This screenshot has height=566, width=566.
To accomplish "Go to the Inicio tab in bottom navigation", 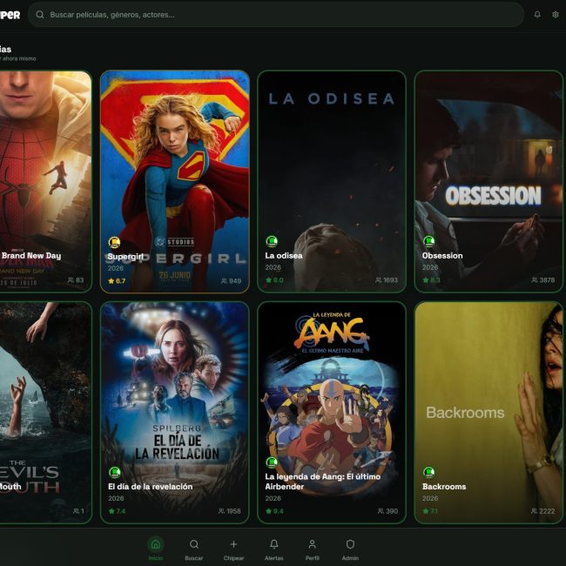I will [x=156, y=549].
